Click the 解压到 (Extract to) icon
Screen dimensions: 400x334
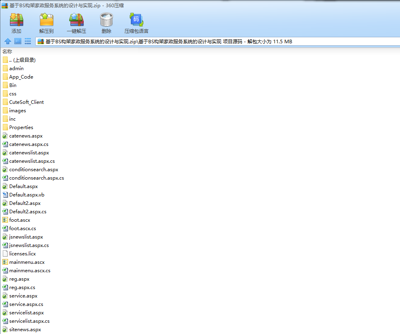click(46, 20)
